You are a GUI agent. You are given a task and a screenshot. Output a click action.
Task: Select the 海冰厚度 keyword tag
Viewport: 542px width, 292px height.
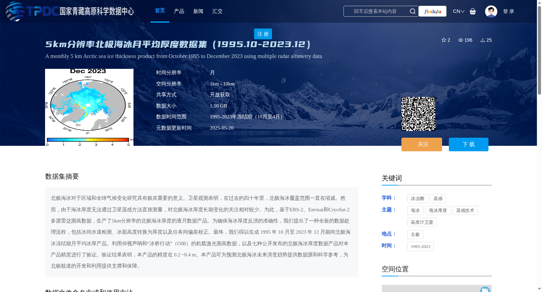pyautogui.click(x=438, y=211)
